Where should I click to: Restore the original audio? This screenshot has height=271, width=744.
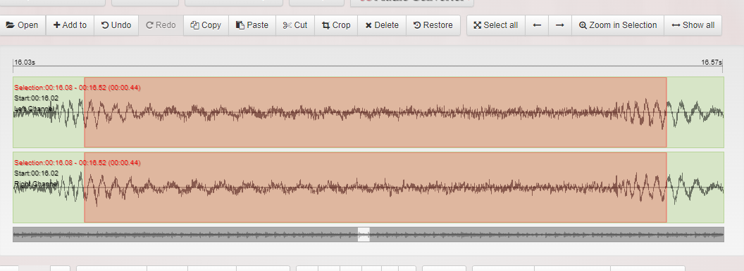433,25
